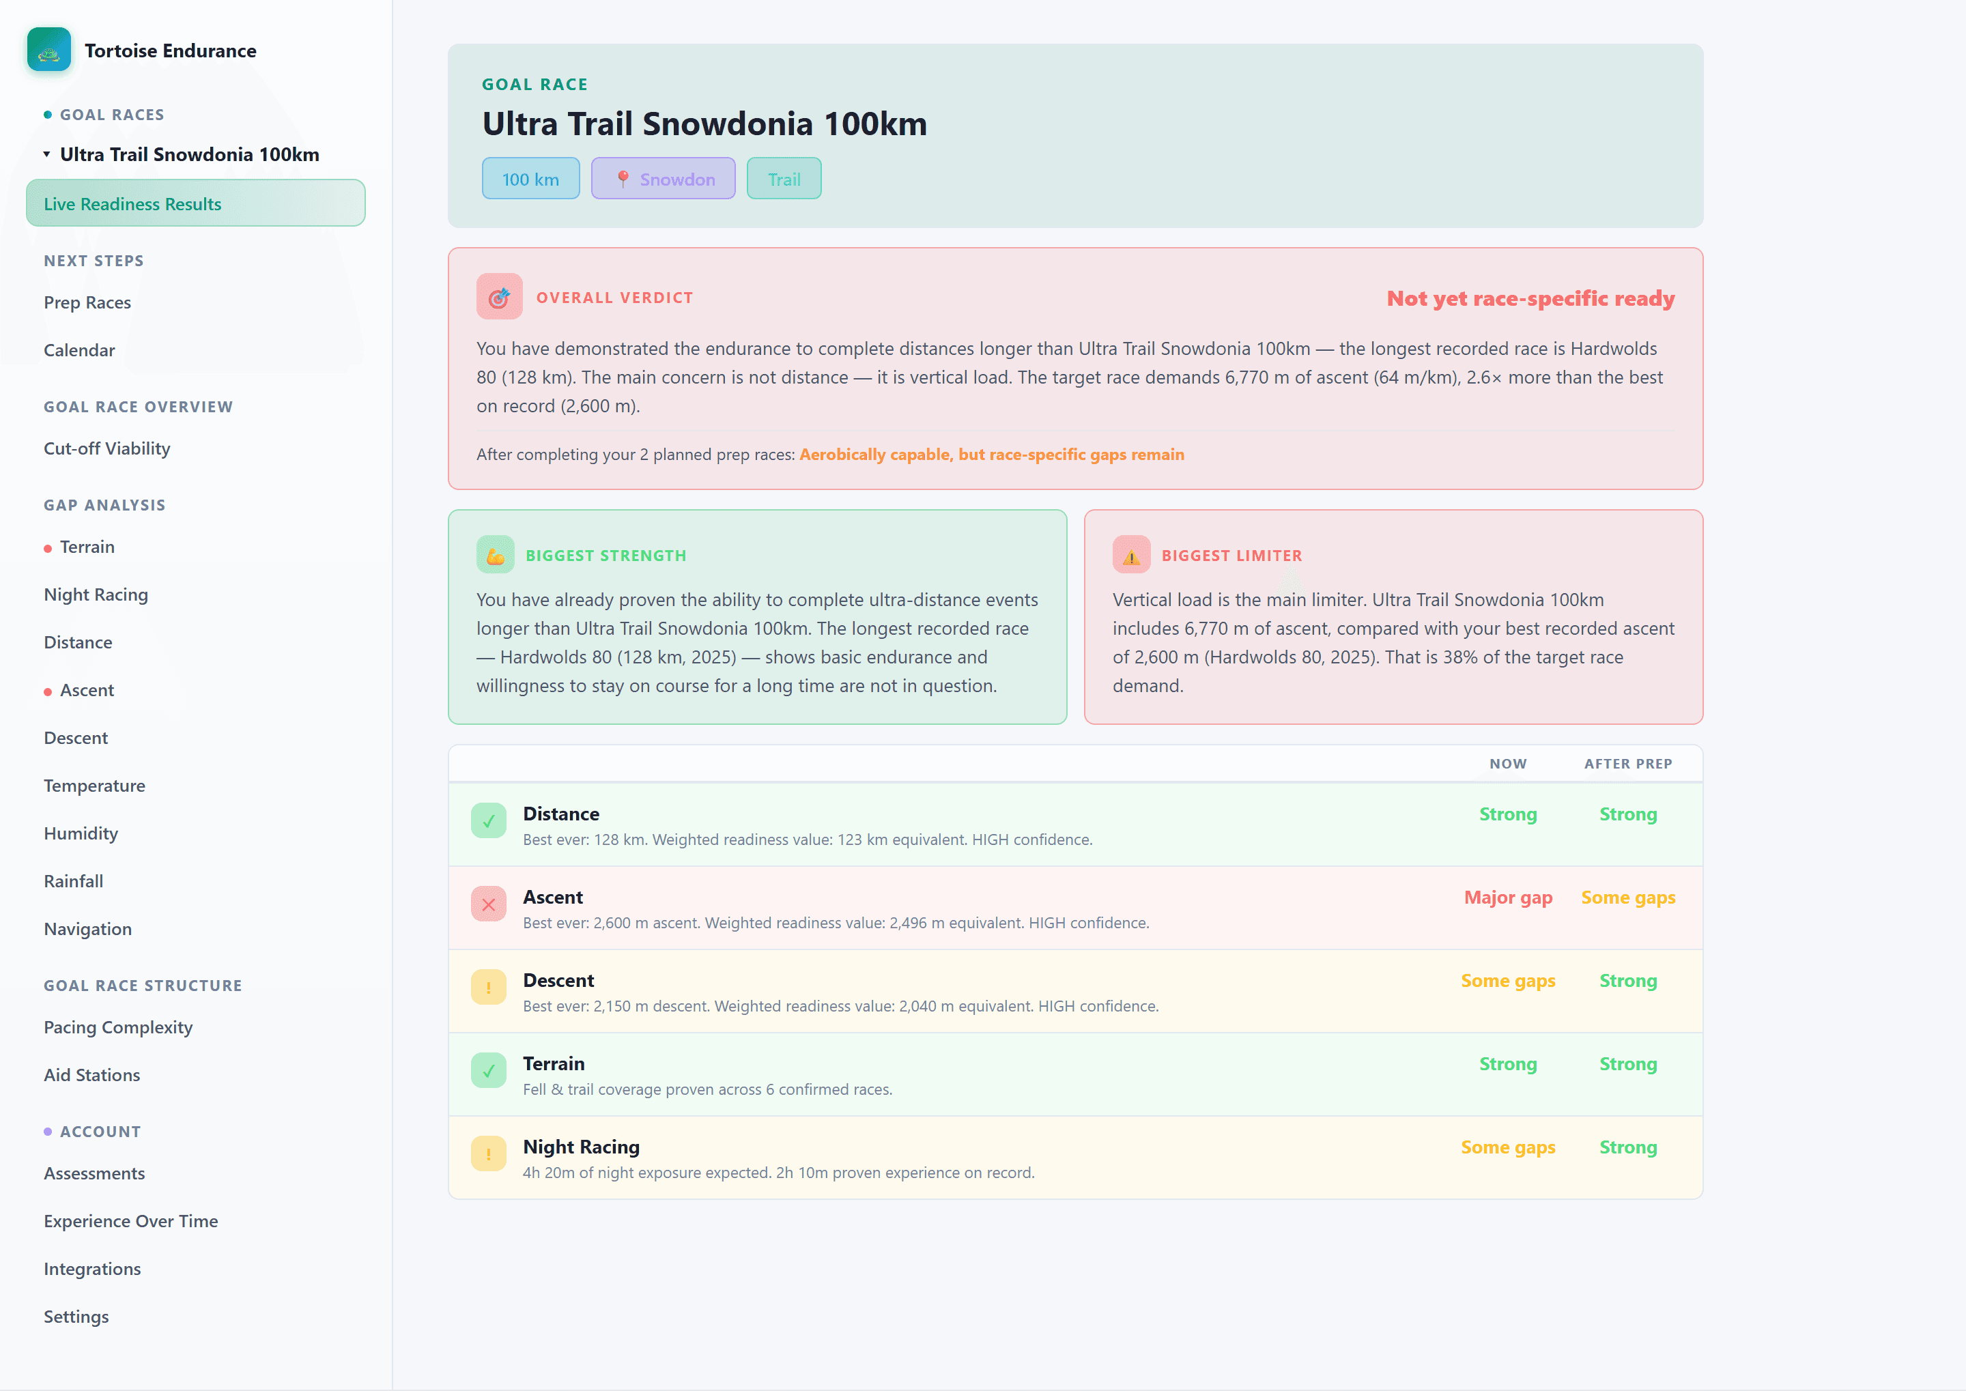Open Pacing Complexity
1966x1391 pixels.
click(118, 1027)
